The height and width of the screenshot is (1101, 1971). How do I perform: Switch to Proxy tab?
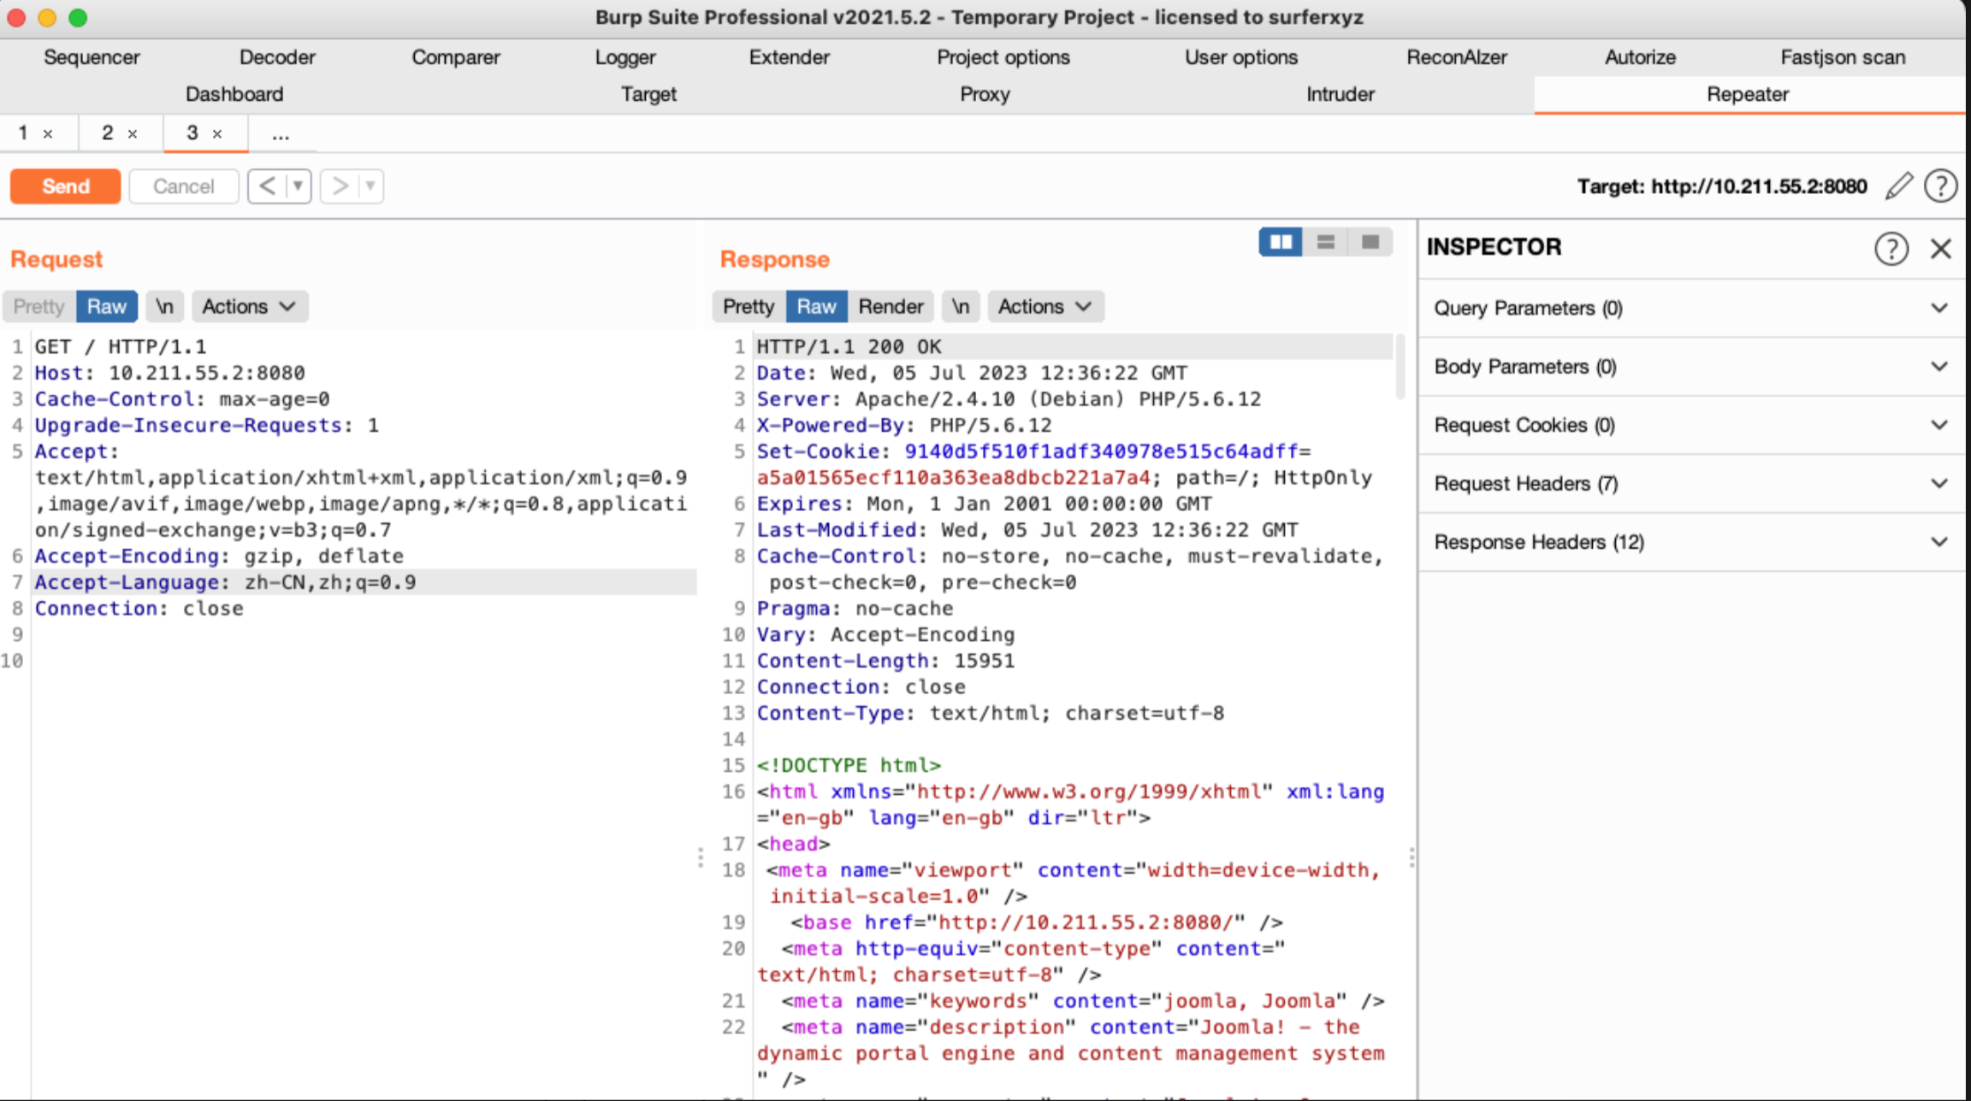tap(985, 95)
